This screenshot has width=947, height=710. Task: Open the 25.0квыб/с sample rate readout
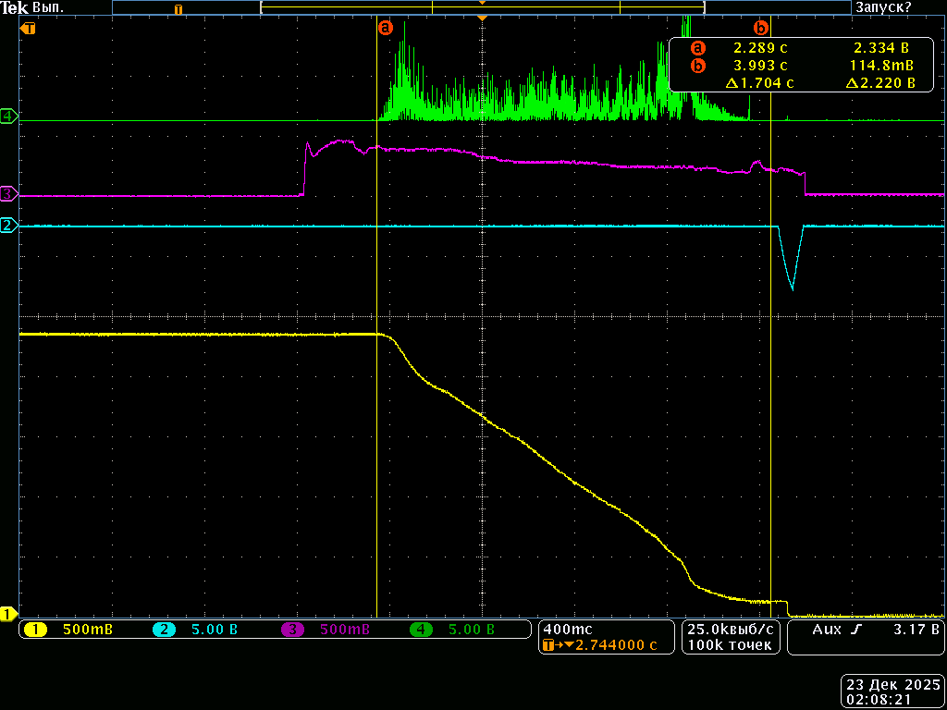pyautogui.click(x=730, y=629)
